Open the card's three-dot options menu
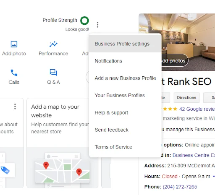Viewport: 215px width, 195px height. 15,107
